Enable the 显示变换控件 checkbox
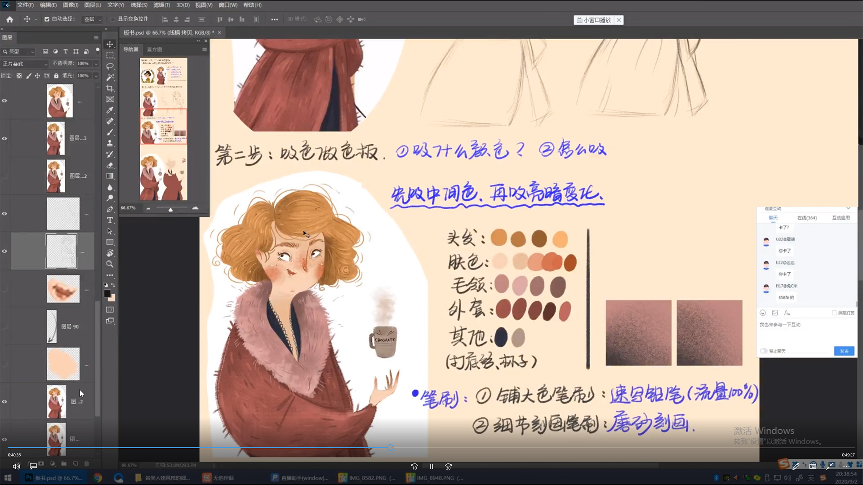The image size is (863, 485). pyautogui.click(x=113, y=19)
